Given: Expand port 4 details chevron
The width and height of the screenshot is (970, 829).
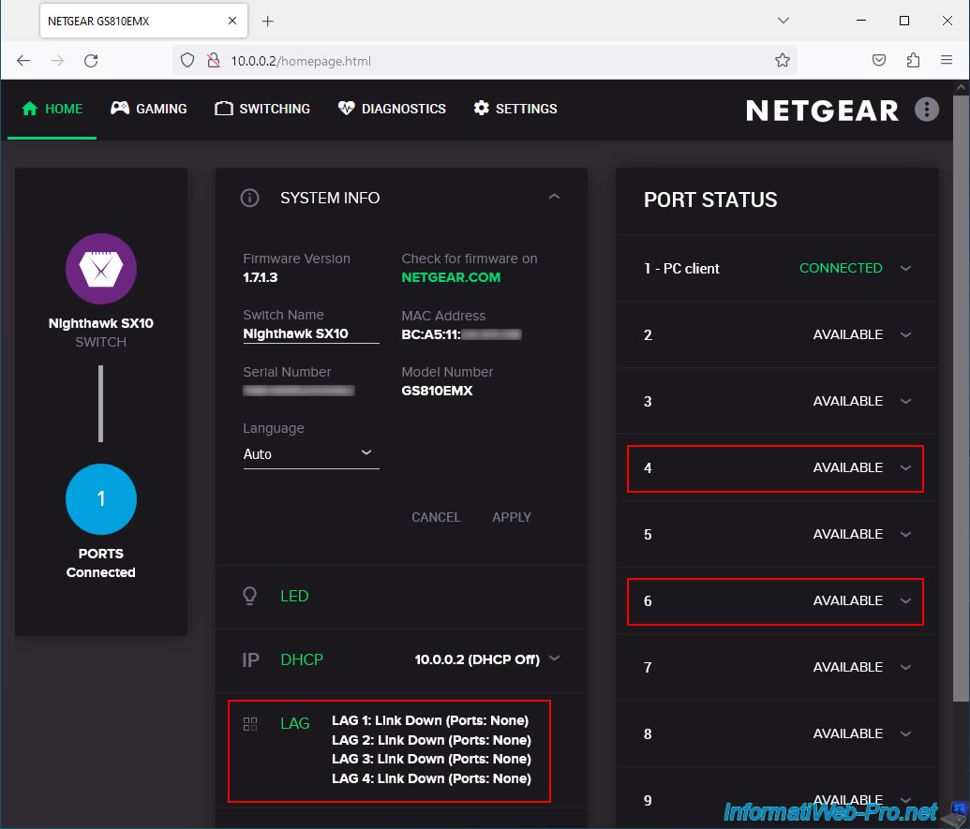Looking at the screenshot, I should (905, 468).
